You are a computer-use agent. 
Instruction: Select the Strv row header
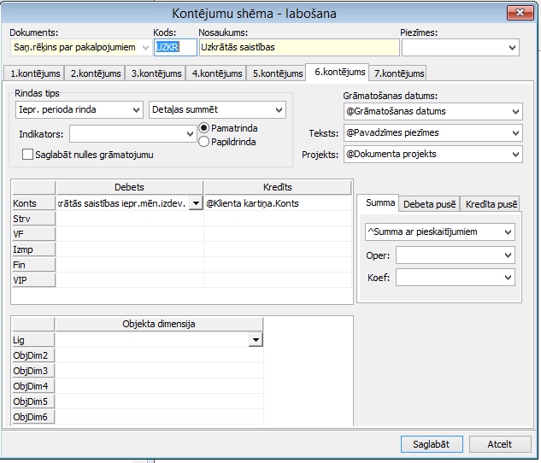[33, 219]
